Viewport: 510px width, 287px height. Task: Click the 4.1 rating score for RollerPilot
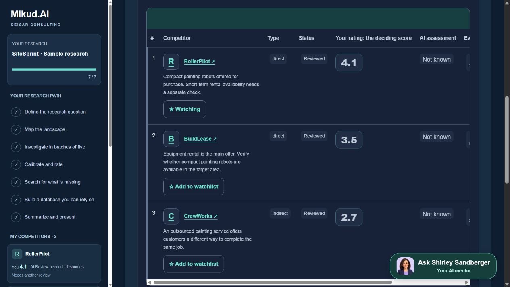[349, 62]
